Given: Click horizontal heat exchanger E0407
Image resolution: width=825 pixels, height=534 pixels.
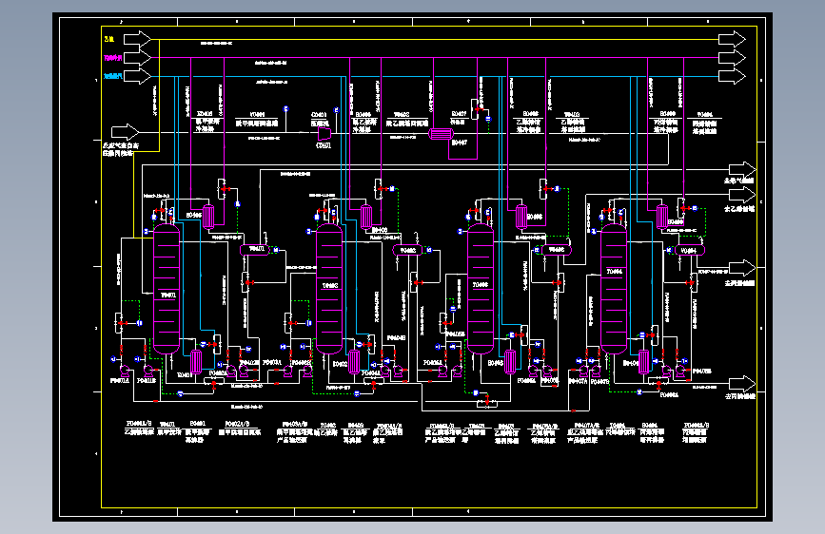Looking at the screenshot, I should coord(441,133).
